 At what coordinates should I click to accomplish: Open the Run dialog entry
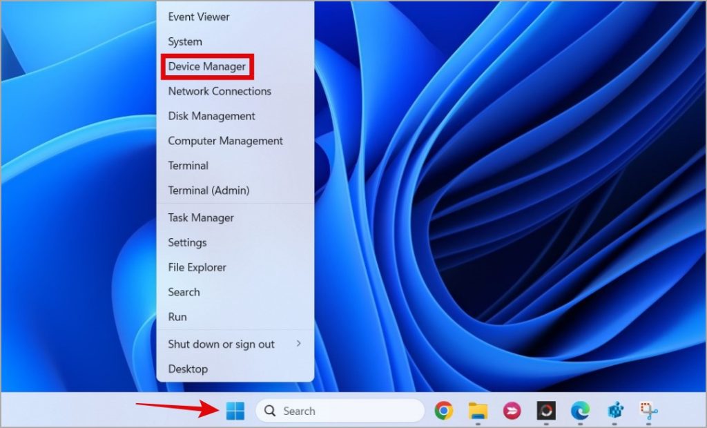tap(235, 317)
